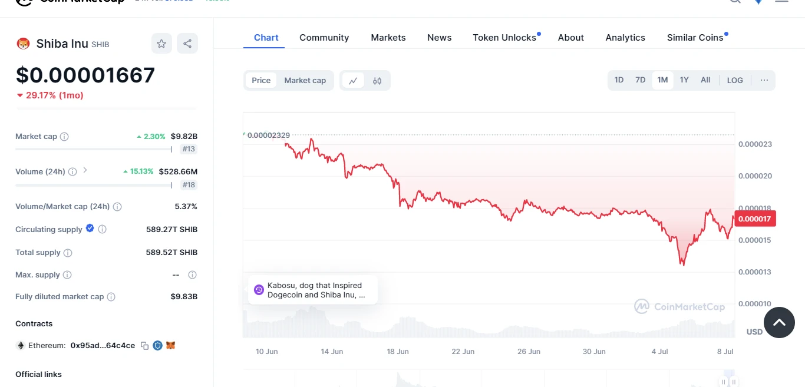
Task: Click the Ethereum contract address 0x95ad...64c4ce
Action: (x=103, y=346)
